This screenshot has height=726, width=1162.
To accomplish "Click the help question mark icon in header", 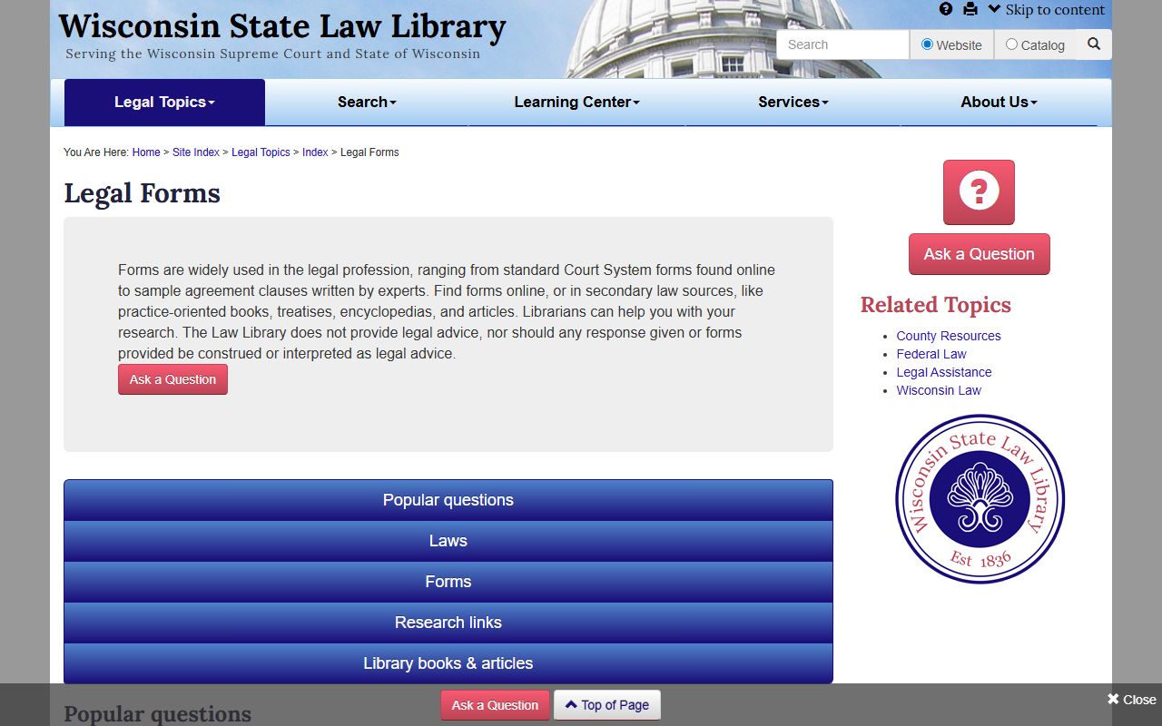I will pos(946,9).
